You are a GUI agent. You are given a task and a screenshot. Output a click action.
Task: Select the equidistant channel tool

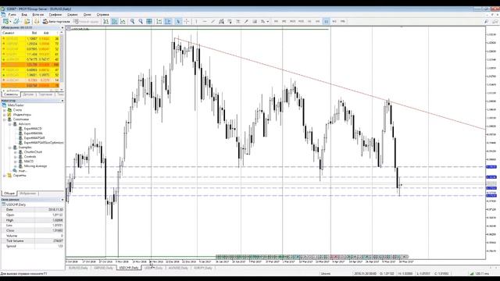coord(221,21)
